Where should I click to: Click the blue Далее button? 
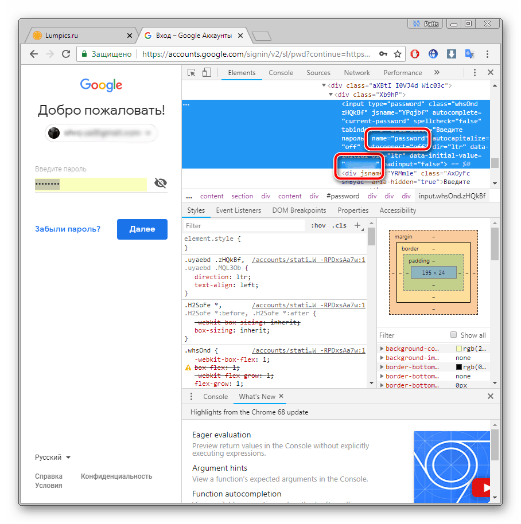pyautogui.click(x=142, y=229)
